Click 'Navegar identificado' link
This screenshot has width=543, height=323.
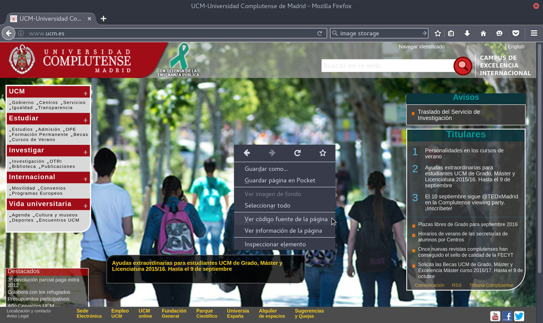[422, 46]
